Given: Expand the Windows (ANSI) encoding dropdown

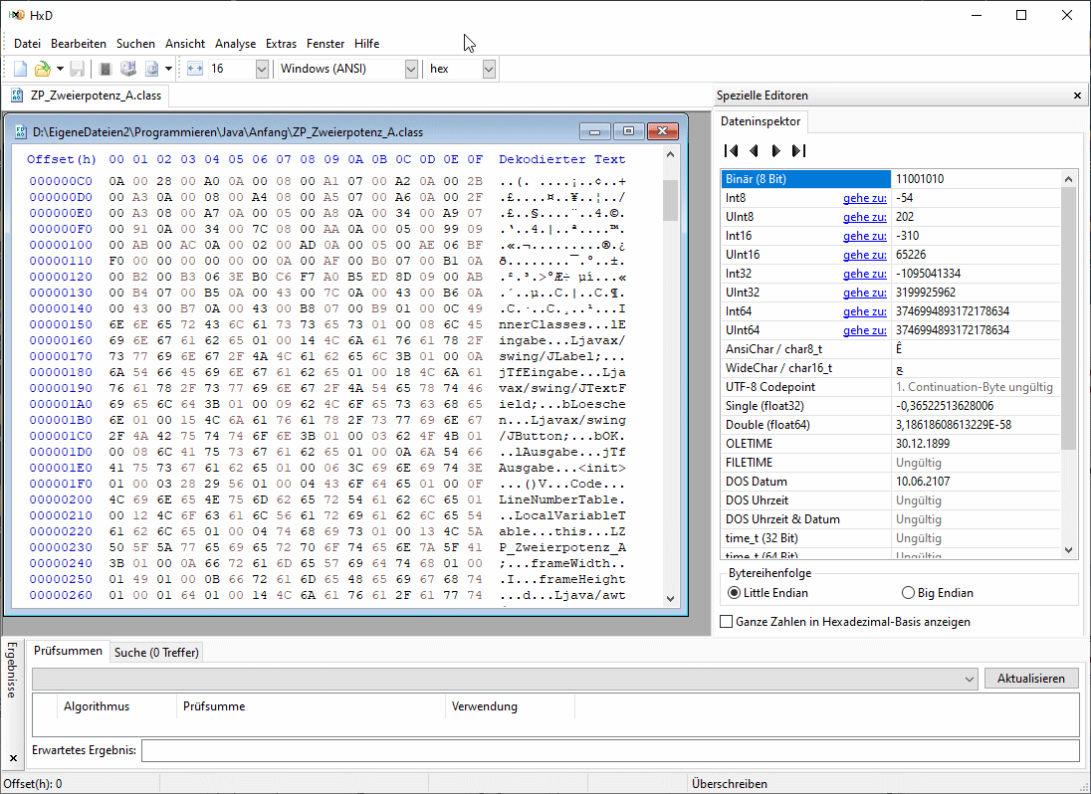Looking at the screenshot, I should pos(411,69).
